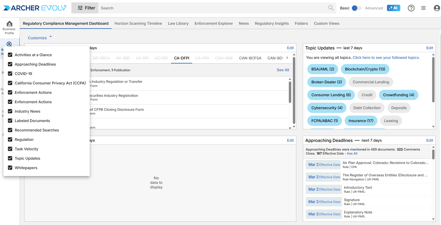This screenshot has height=225, width=441.
Task: Uncheck the Industry News checkbox
Action: point(10,111)
